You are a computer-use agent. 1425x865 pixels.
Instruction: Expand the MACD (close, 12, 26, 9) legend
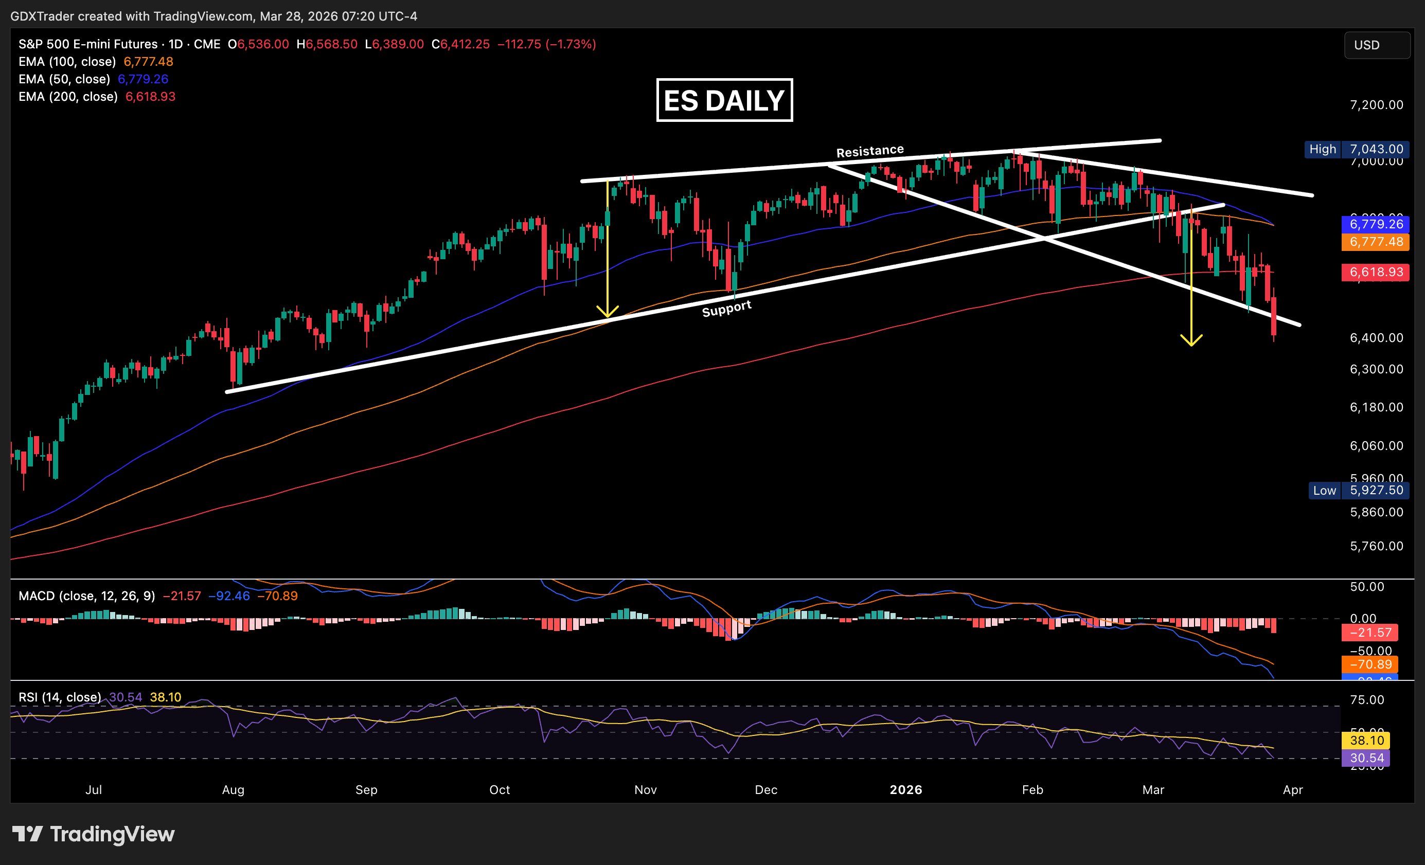(87, 596)
